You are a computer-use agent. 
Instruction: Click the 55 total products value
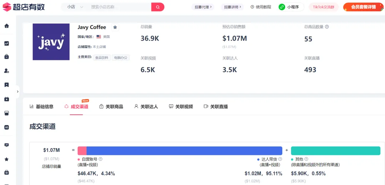[308, 39]
